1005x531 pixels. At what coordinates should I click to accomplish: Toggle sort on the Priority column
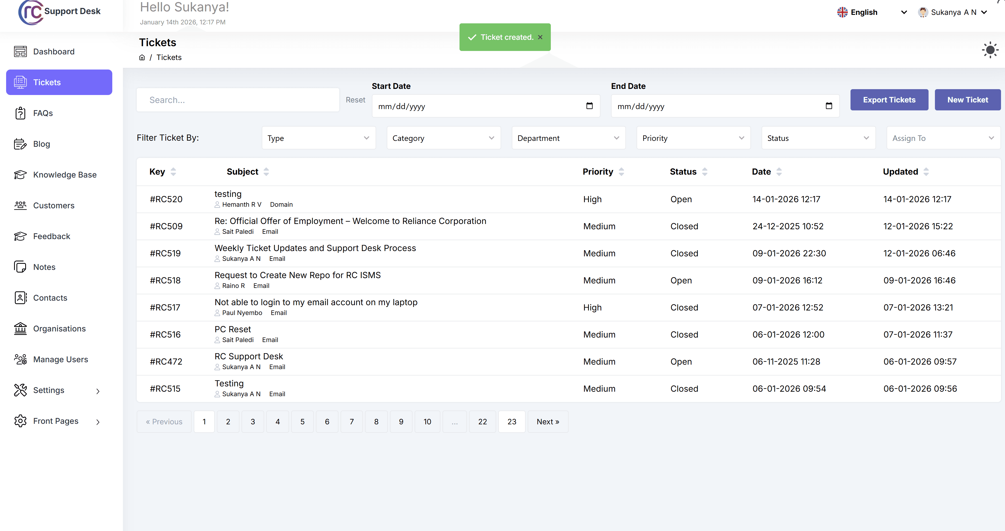[621, 172]
